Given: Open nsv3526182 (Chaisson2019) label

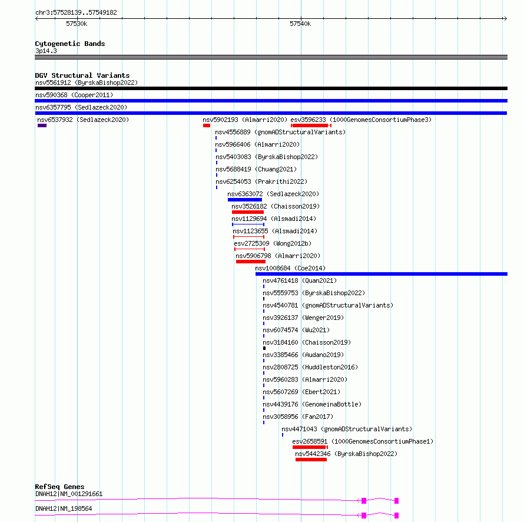Looking at the screenshot, I should pyautogui.click(x=276, y=206).
